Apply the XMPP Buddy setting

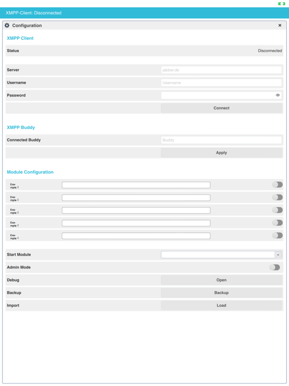pyautogui.click(x=221, y=153)
